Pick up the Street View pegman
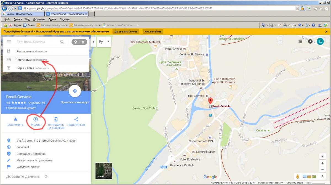This screenshot has width=331, height=185. [298, 176]
